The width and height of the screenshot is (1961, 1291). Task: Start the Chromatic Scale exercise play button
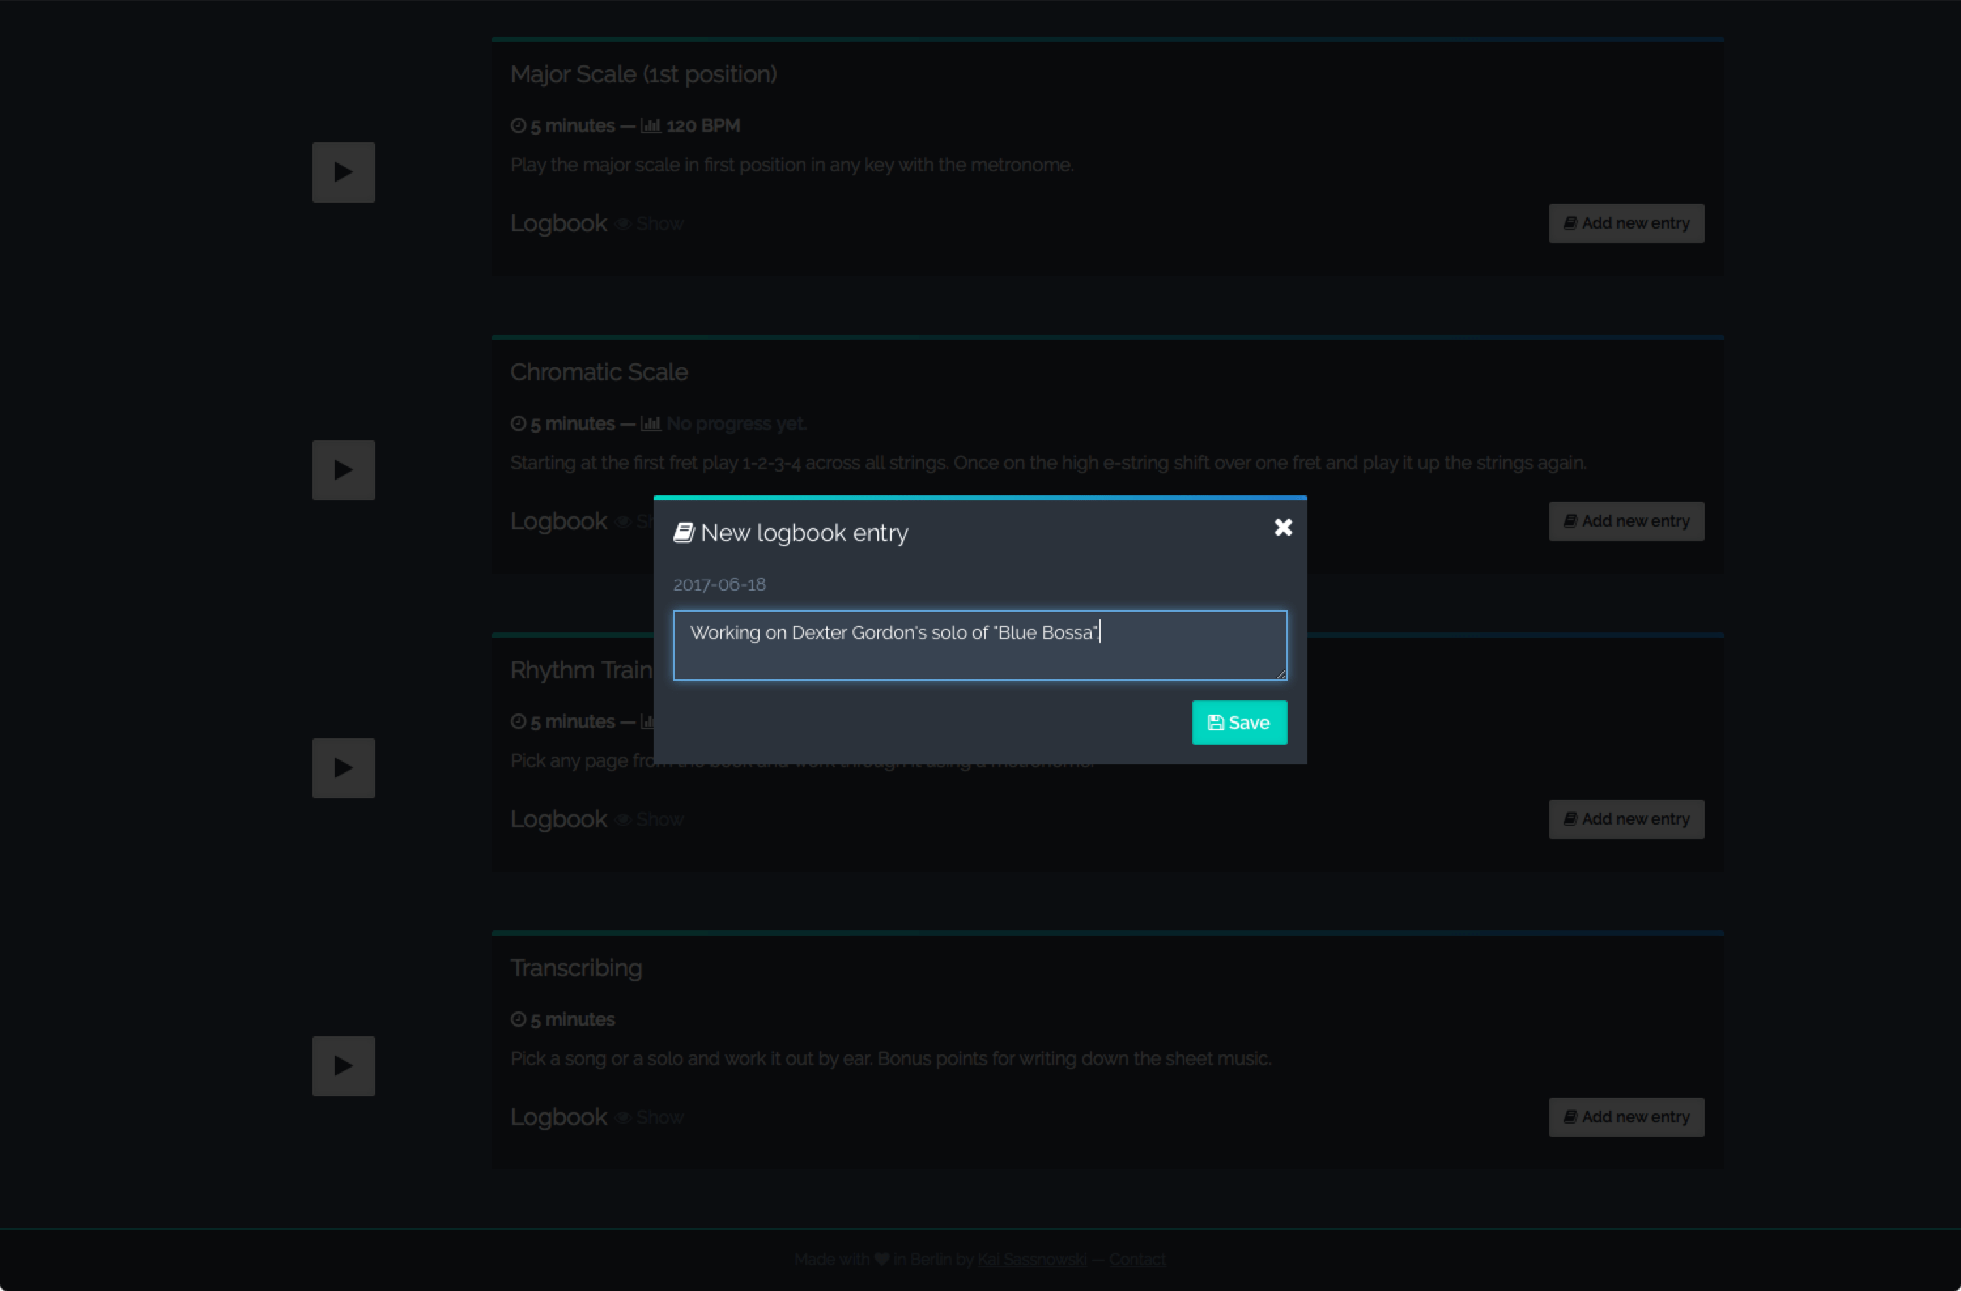(x=344, y=470)
